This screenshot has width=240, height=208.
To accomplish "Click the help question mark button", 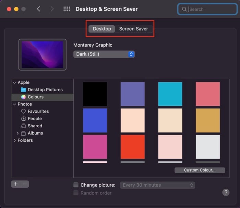I will 226,192.
